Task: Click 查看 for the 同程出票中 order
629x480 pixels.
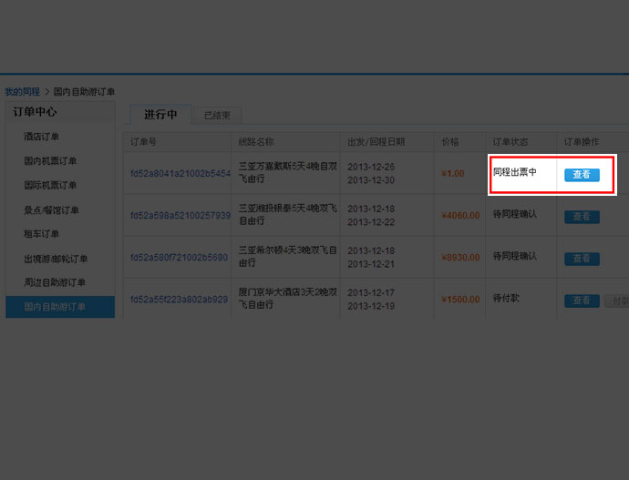Action: [582, 175]
